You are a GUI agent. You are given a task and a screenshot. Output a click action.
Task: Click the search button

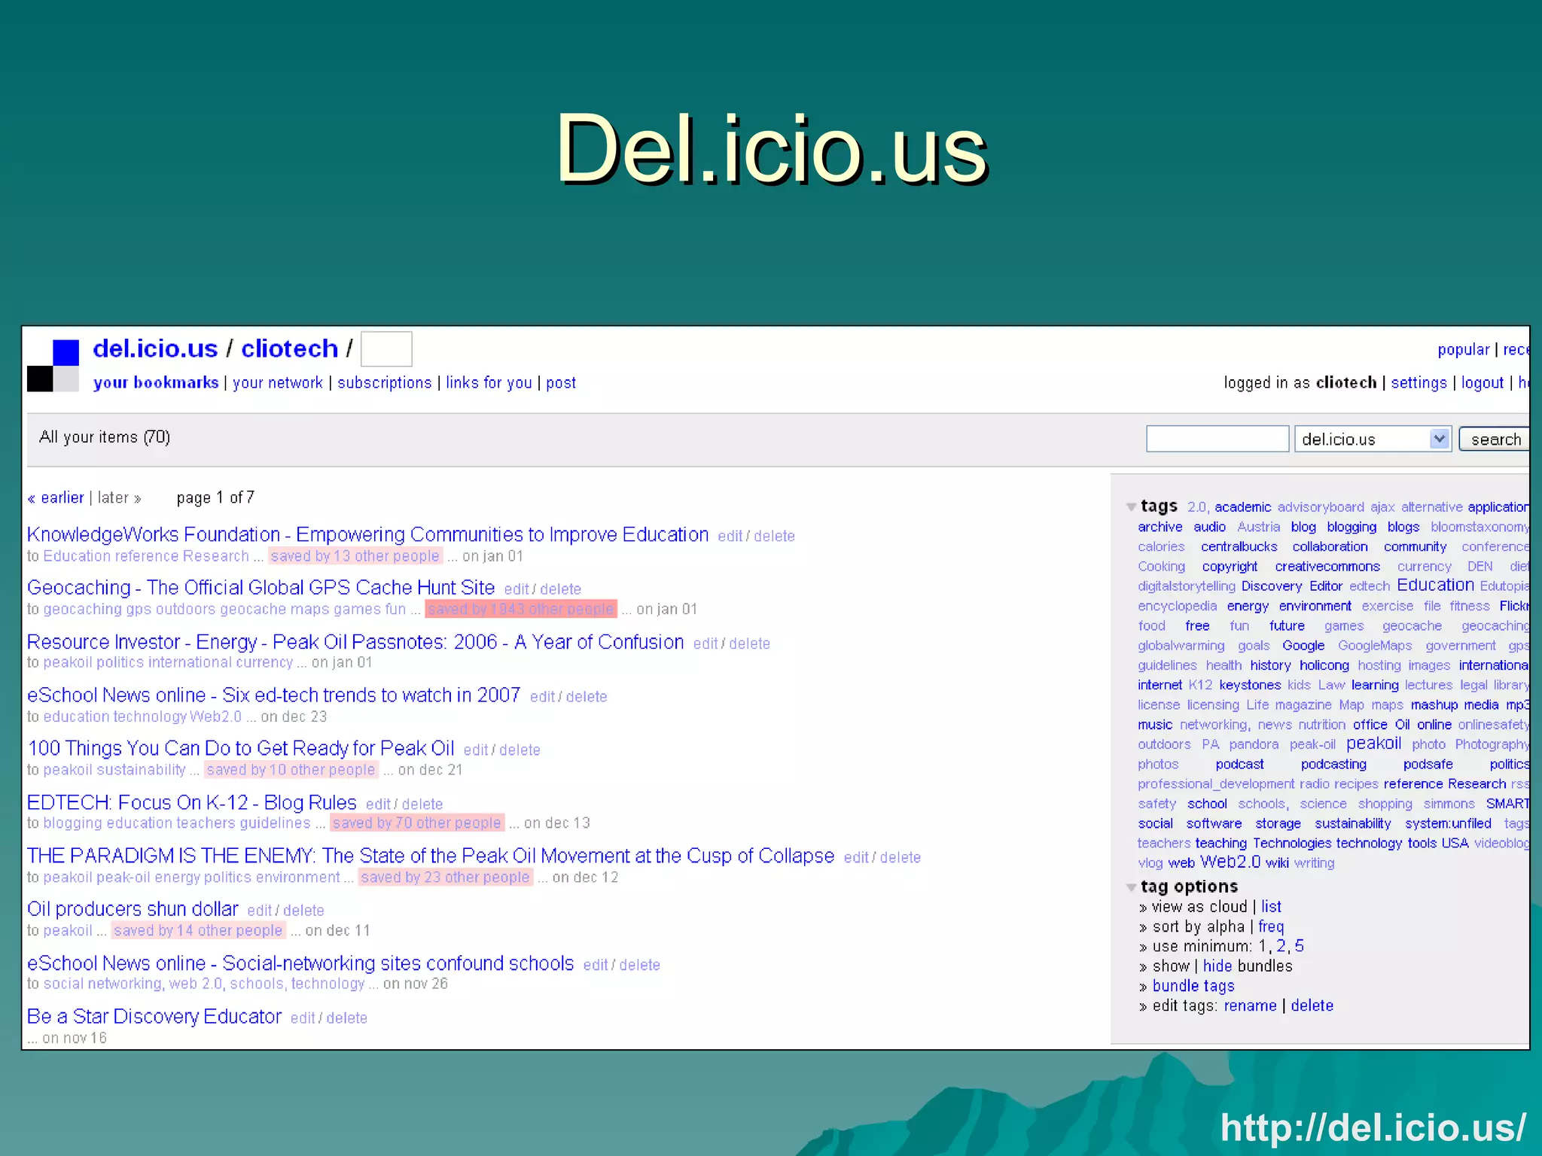point(1495,439)
